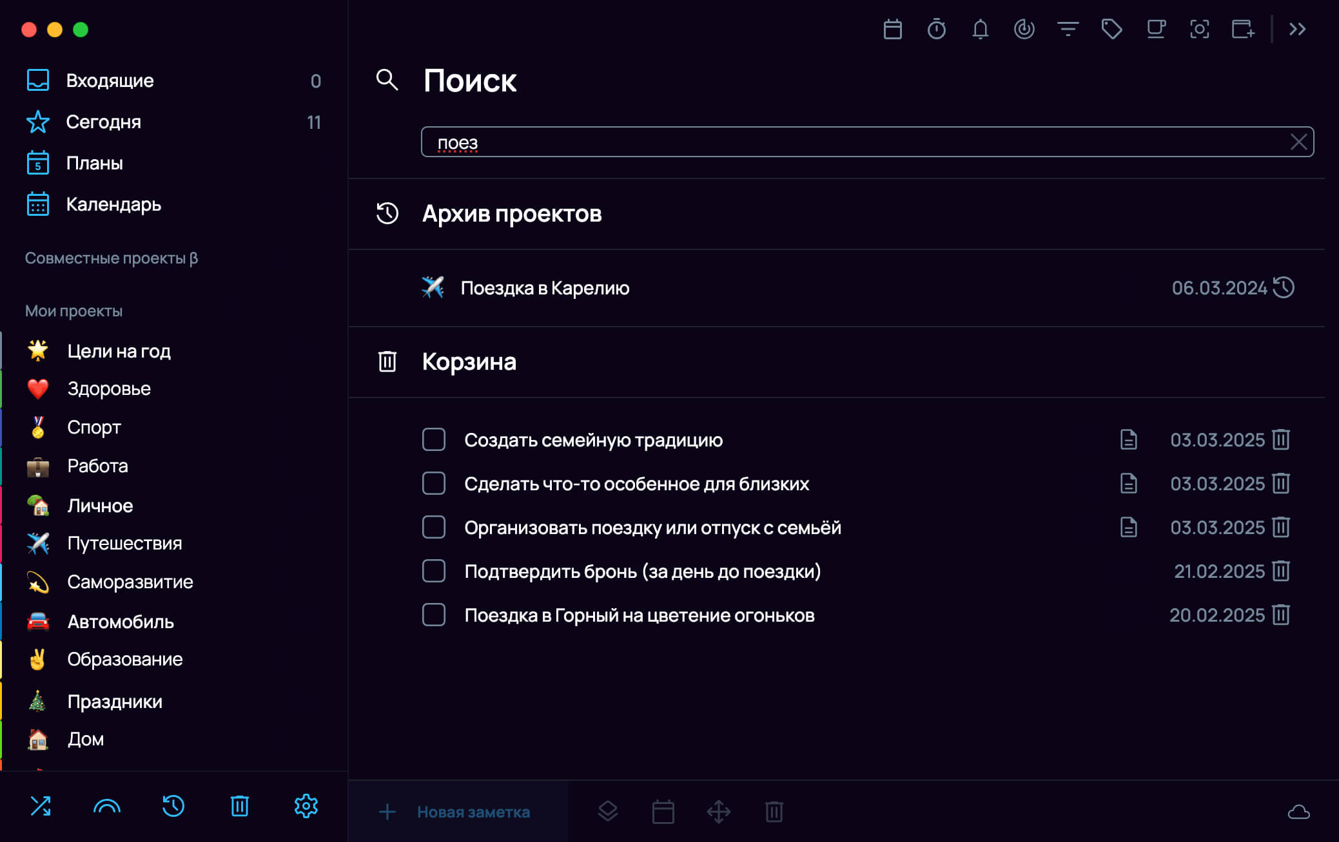This screenshot has width=1339, height=842.
Task: Restore archived project Поездка в Карелию
Action: point(1284,287)
